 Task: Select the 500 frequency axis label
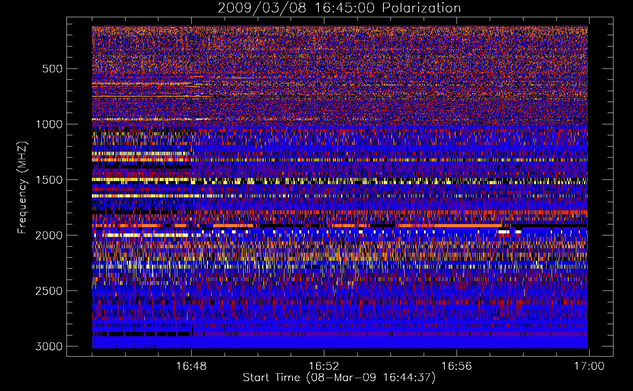click(52, 69)
